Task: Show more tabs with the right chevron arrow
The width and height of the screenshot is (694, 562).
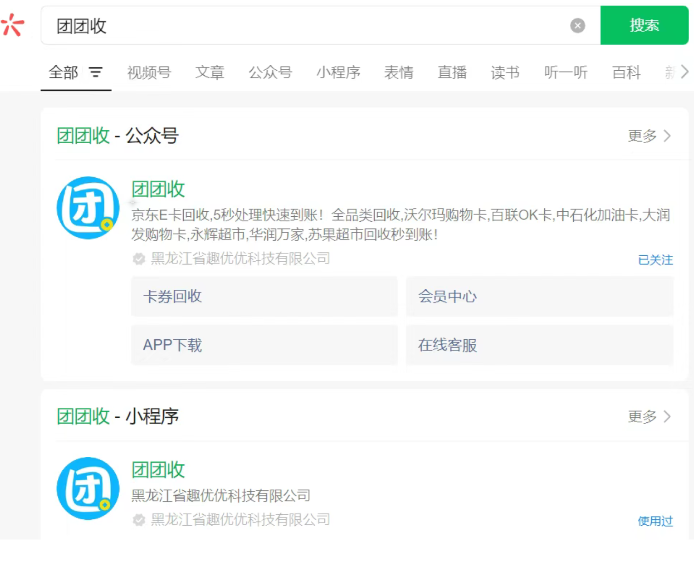Action: 684,72
